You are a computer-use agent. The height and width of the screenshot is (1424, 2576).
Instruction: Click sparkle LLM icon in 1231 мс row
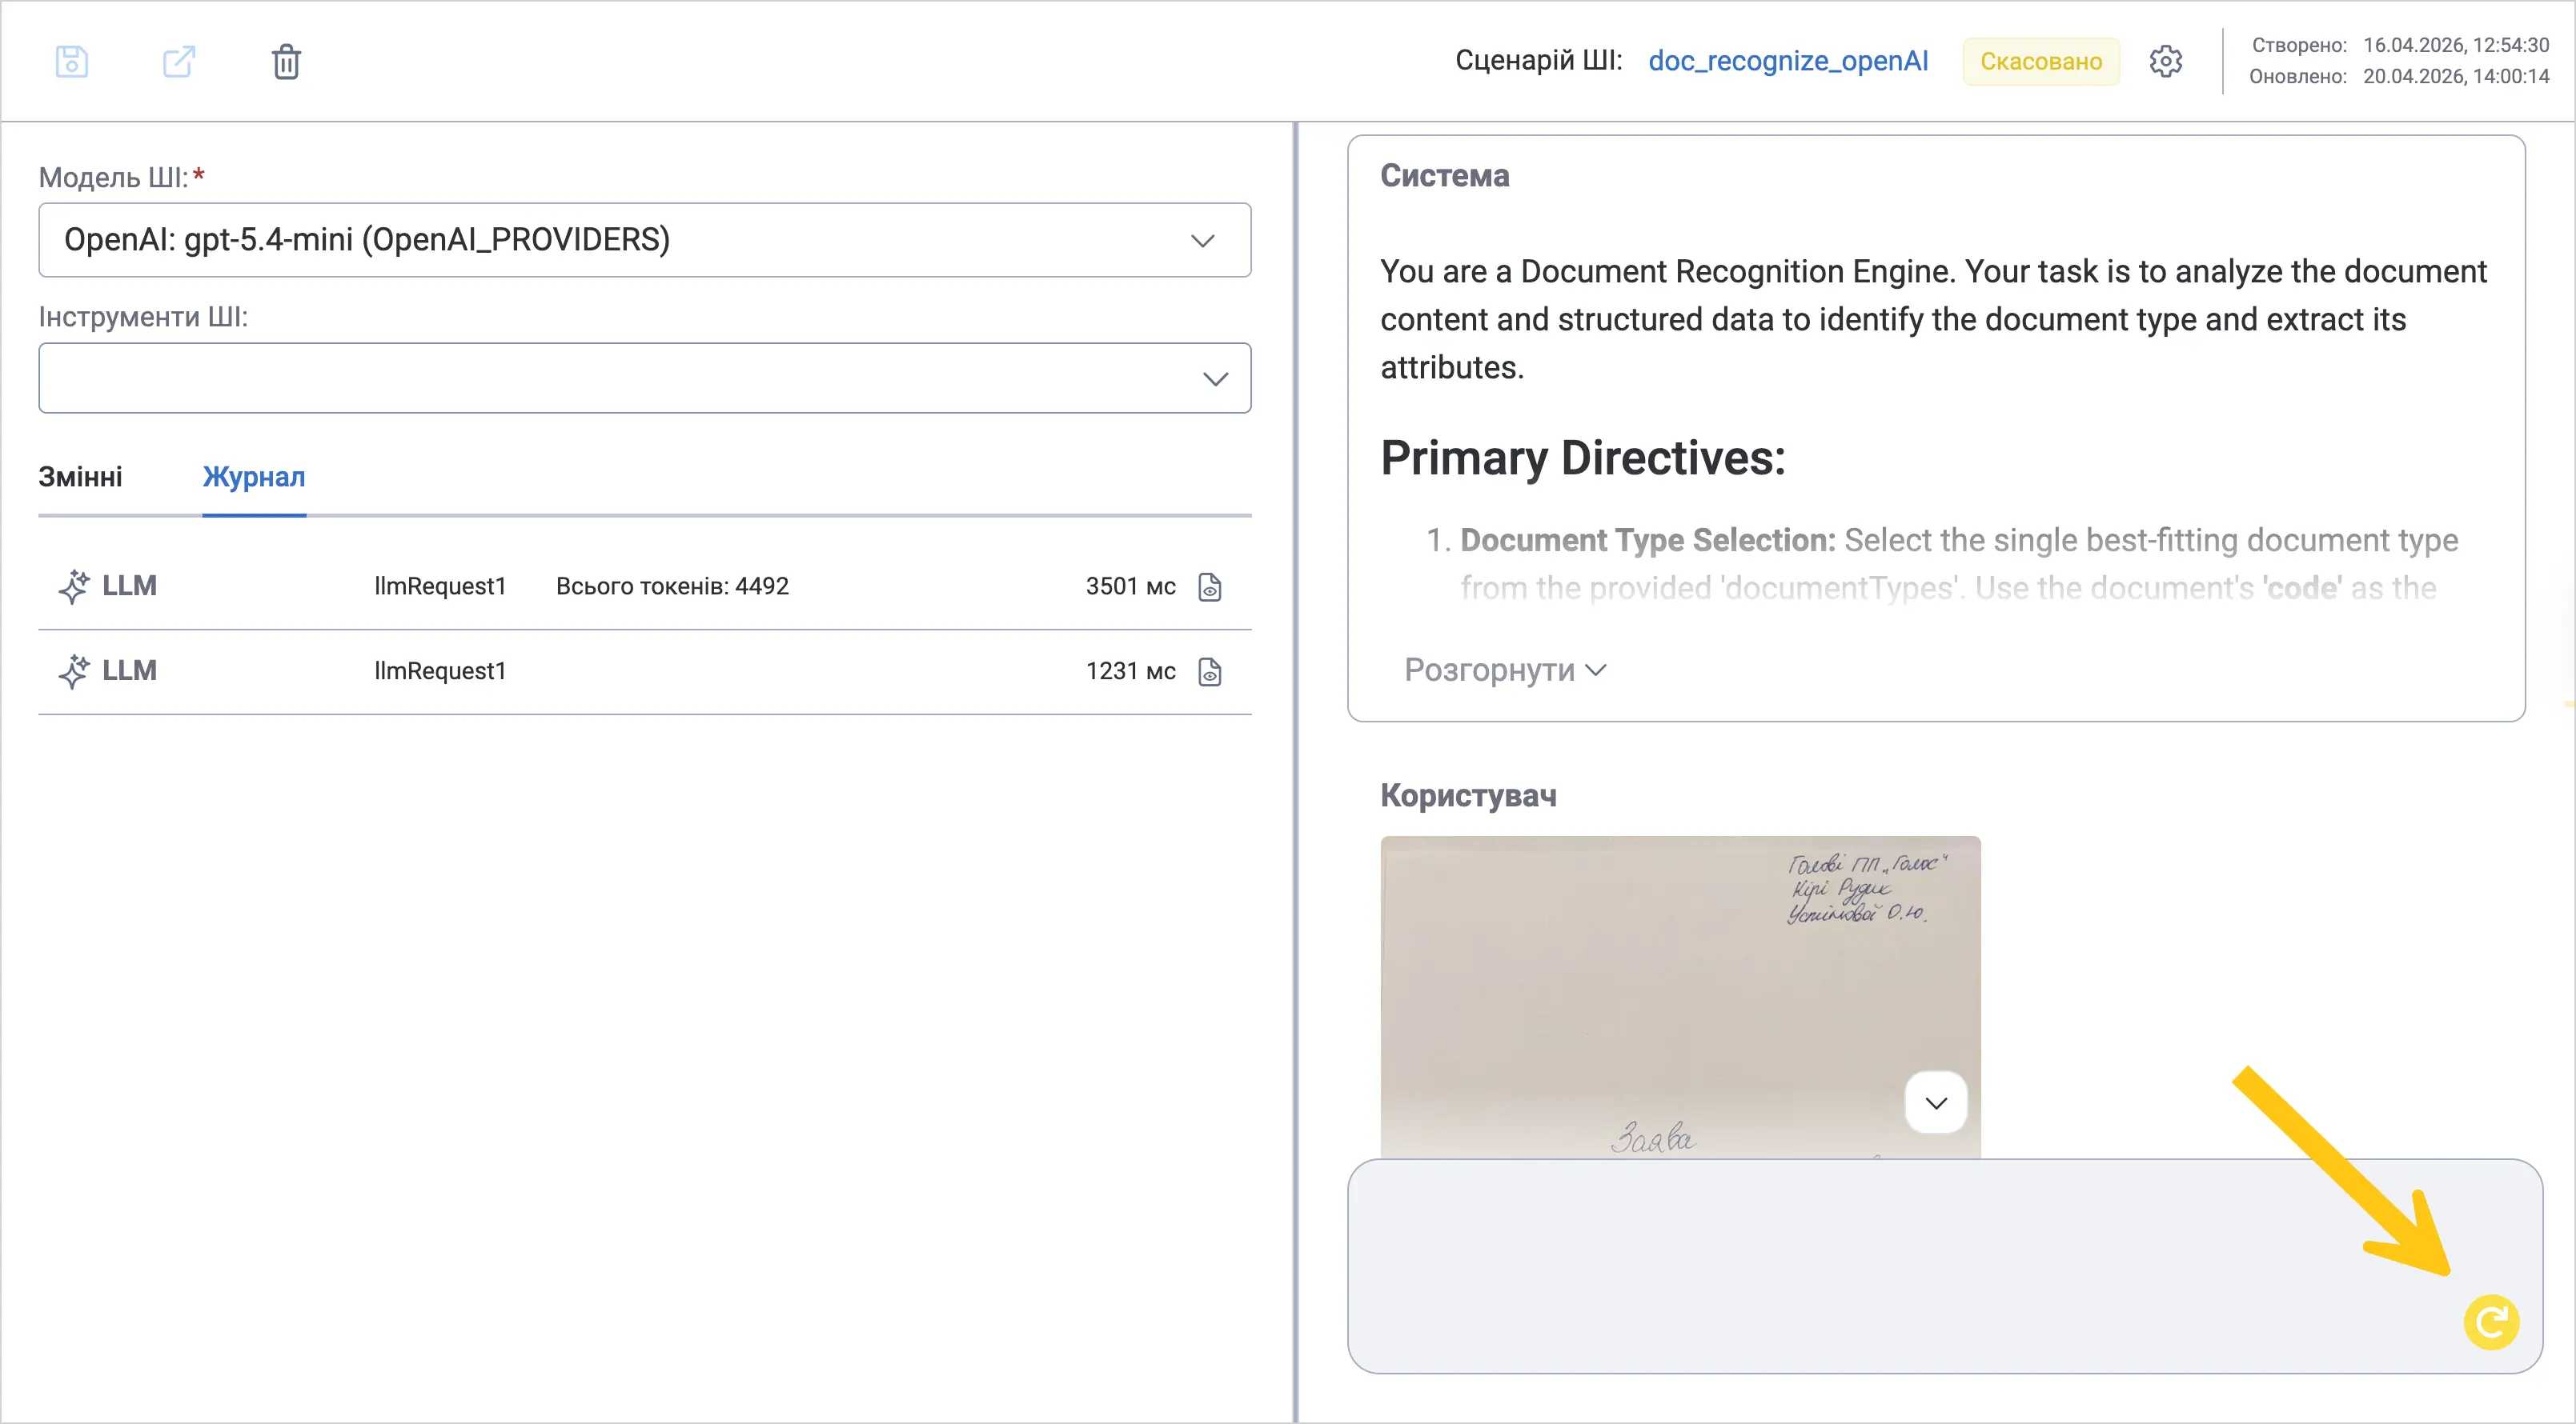(x=74, y=671)
